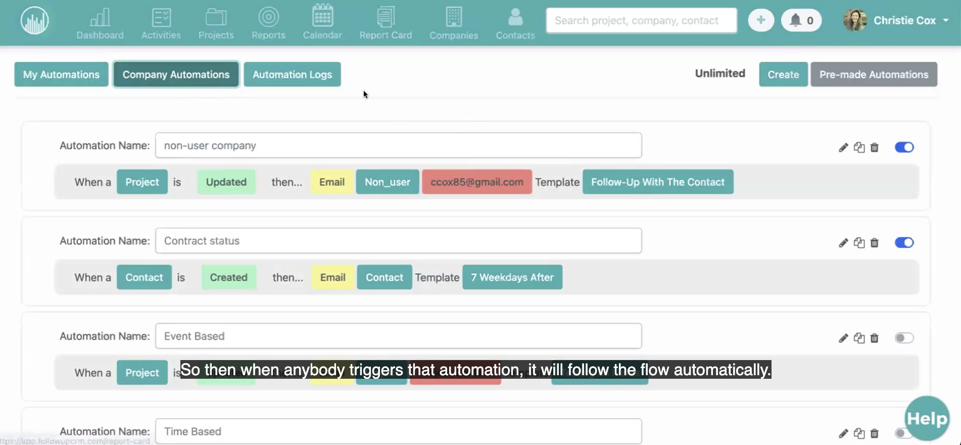Viewport: 961px width, 445px height.
Task: Click the Time Based name field
Action: click(399, 431)
